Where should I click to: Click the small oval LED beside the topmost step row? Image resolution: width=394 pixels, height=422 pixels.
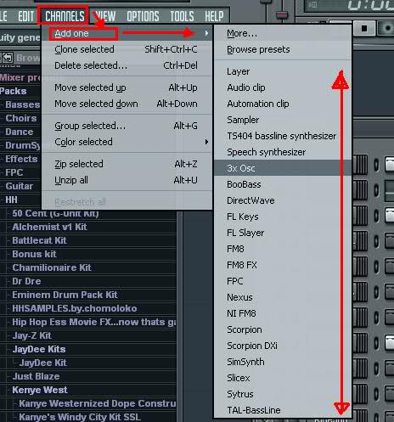tap(376, 165)
